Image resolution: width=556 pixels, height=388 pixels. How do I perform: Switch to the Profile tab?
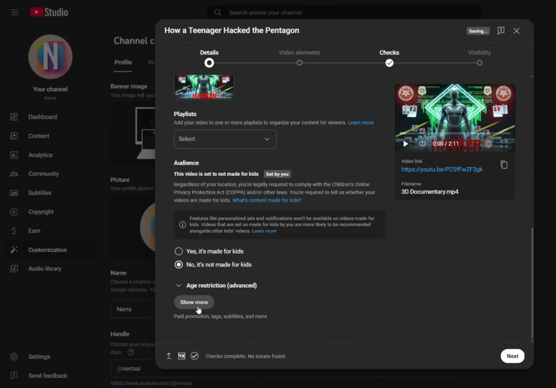pyautogui.click(x=123, y=62)
